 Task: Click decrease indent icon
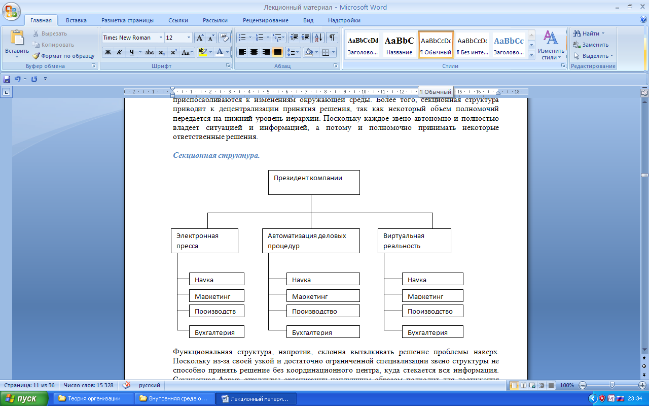[294, 38]
